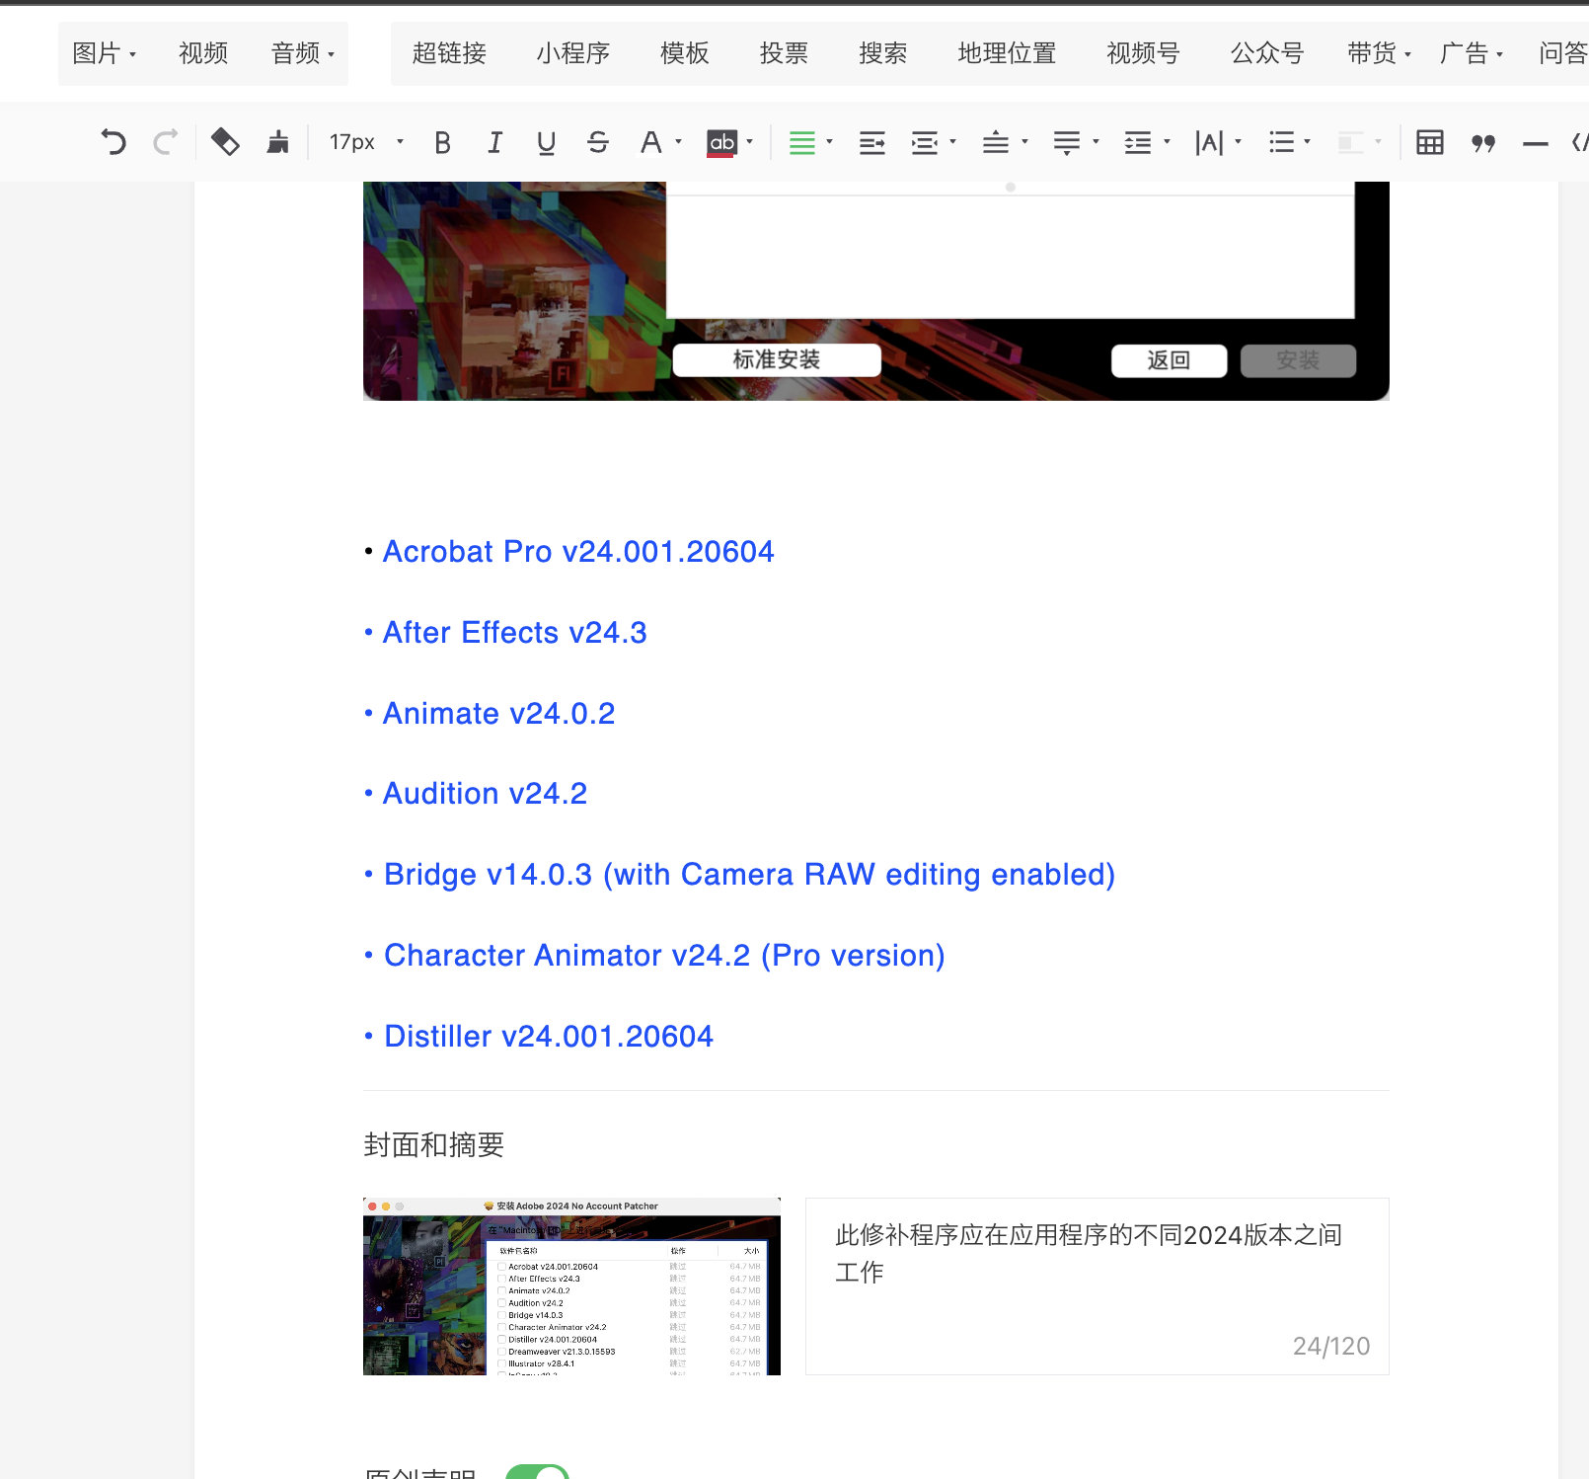Click the Audition v24.2 text

(485, 793)
